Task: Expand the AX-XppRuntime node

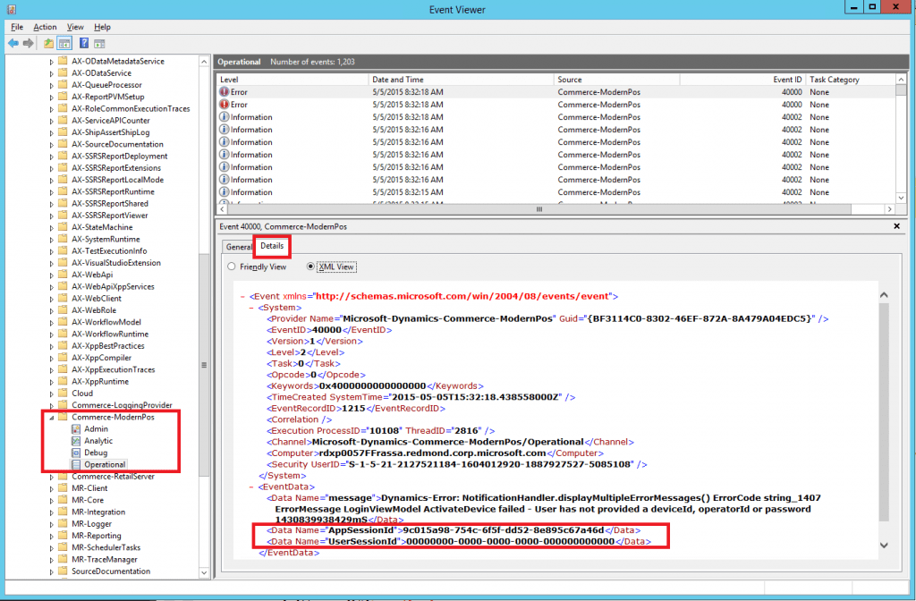Action: point(51,382)
